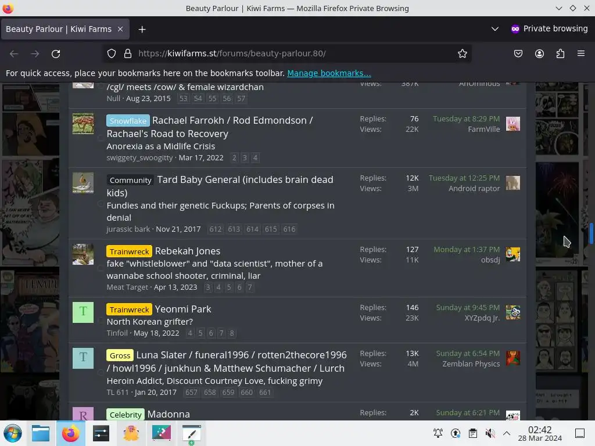Open tracking protection shield icon
595x446 pixels.
tap(111, 53)
